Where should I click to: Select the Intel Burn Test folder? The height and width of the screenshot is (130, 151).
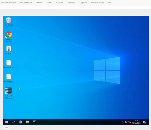pos(9,63)
